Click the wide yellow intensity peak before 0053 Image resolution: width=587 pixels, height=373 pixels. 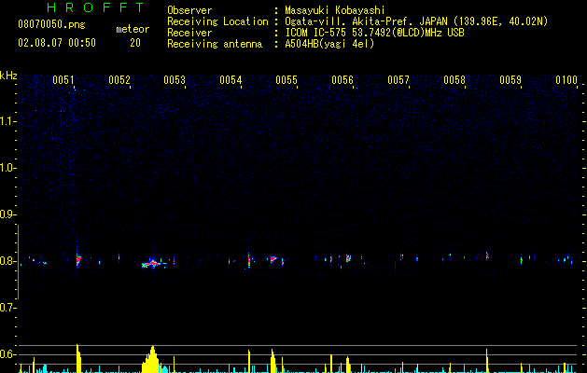coord(152,360)
